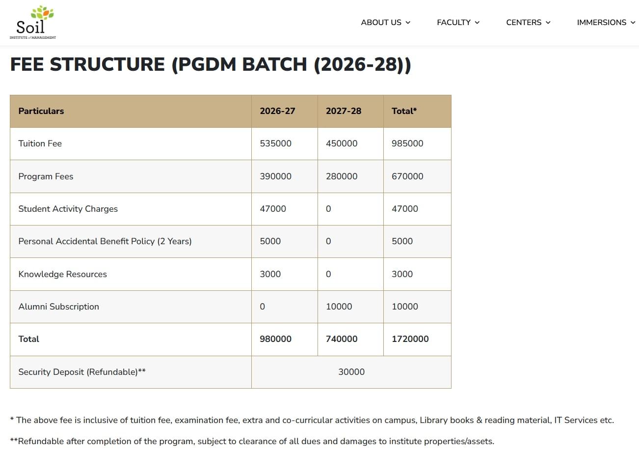Click the Particulars column header
The image size is (639, 452).
pyautogui.click(x=41, y=111)
